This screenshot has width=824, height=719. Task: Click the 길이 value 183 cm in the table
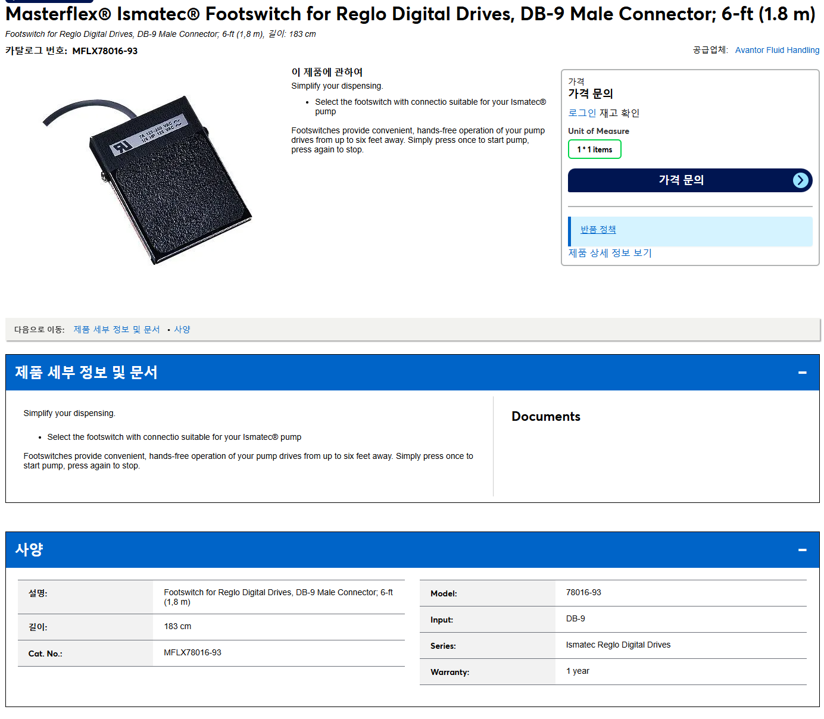(177, 627)
